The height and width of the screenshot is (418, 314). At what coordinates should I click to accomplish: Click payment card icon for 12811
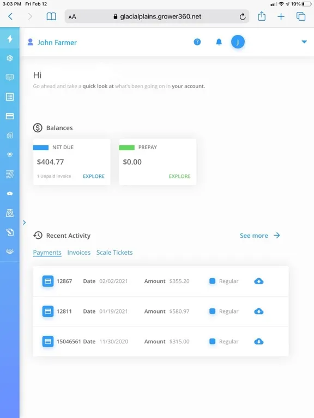pyautogui.click(x=48, y=311)
